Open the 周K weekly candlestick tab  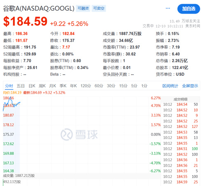tap(42, 86)
